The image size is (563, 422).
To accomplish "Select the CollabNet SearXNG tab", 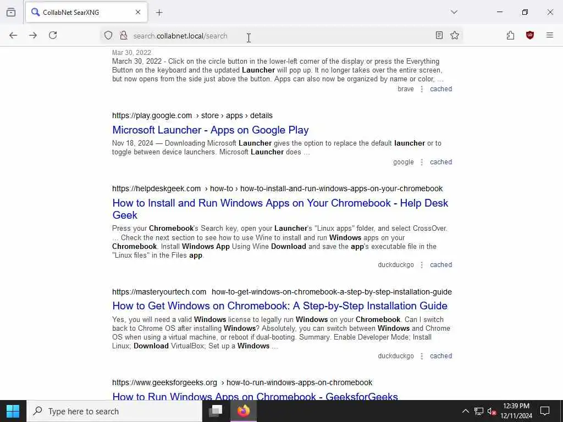I will [x=86, y=12].
